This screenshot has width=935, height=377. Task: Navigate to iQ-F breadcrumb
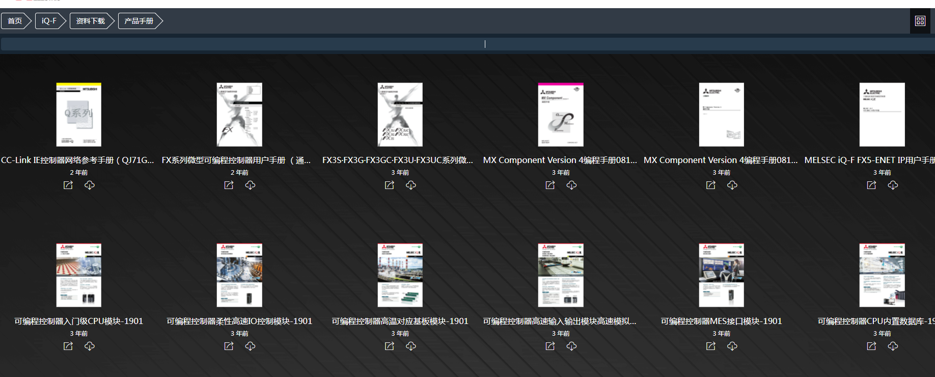click(x=49, y=21)
